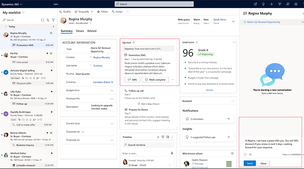
Task: Select Intro email activity for Pol Pal
Action: pos(32,62)
